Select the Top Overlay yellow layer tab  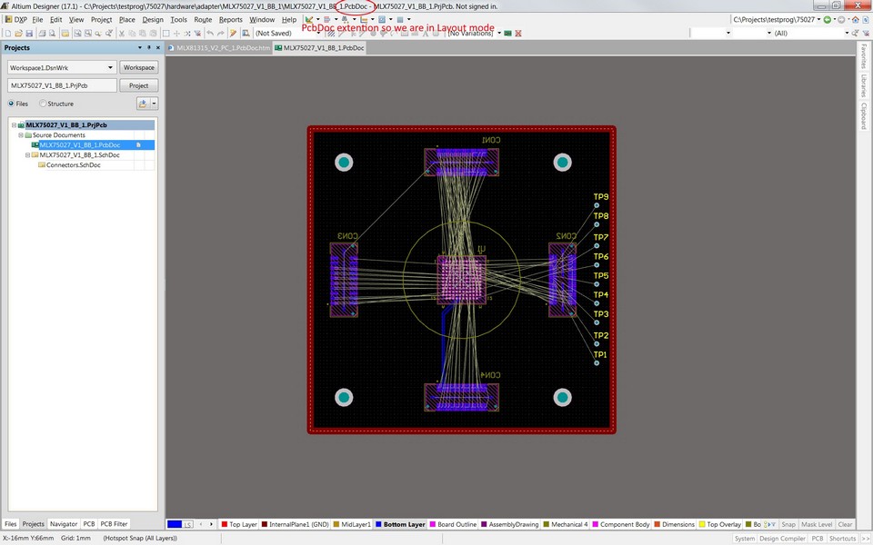point(720,524)
